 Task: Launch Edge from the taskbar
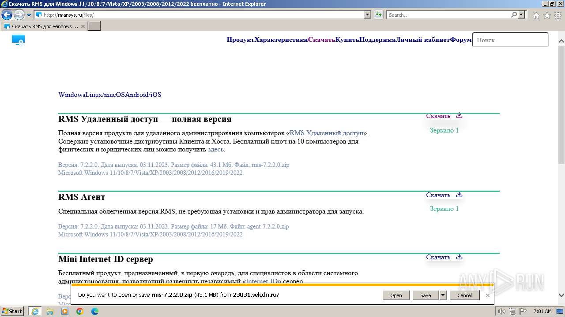coord(95,311)
